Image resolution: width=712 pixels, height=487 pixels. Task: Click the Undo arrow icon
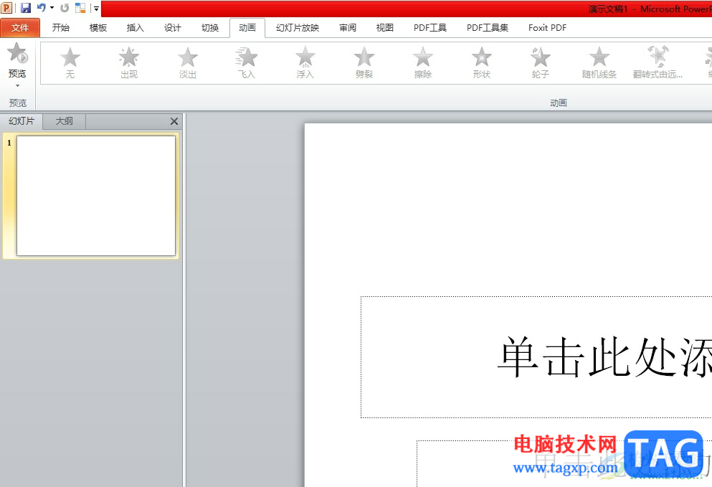42,8
